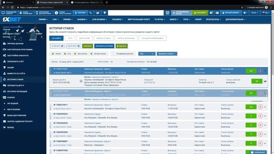The image size is (274, 154).
Task: Open the PROMO menu
Action: [68, 19]
